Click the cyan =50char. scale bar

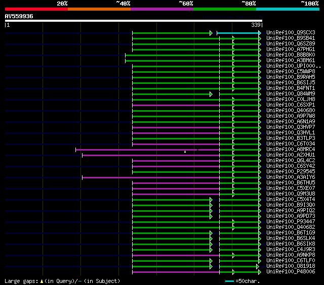click(229, 281)
